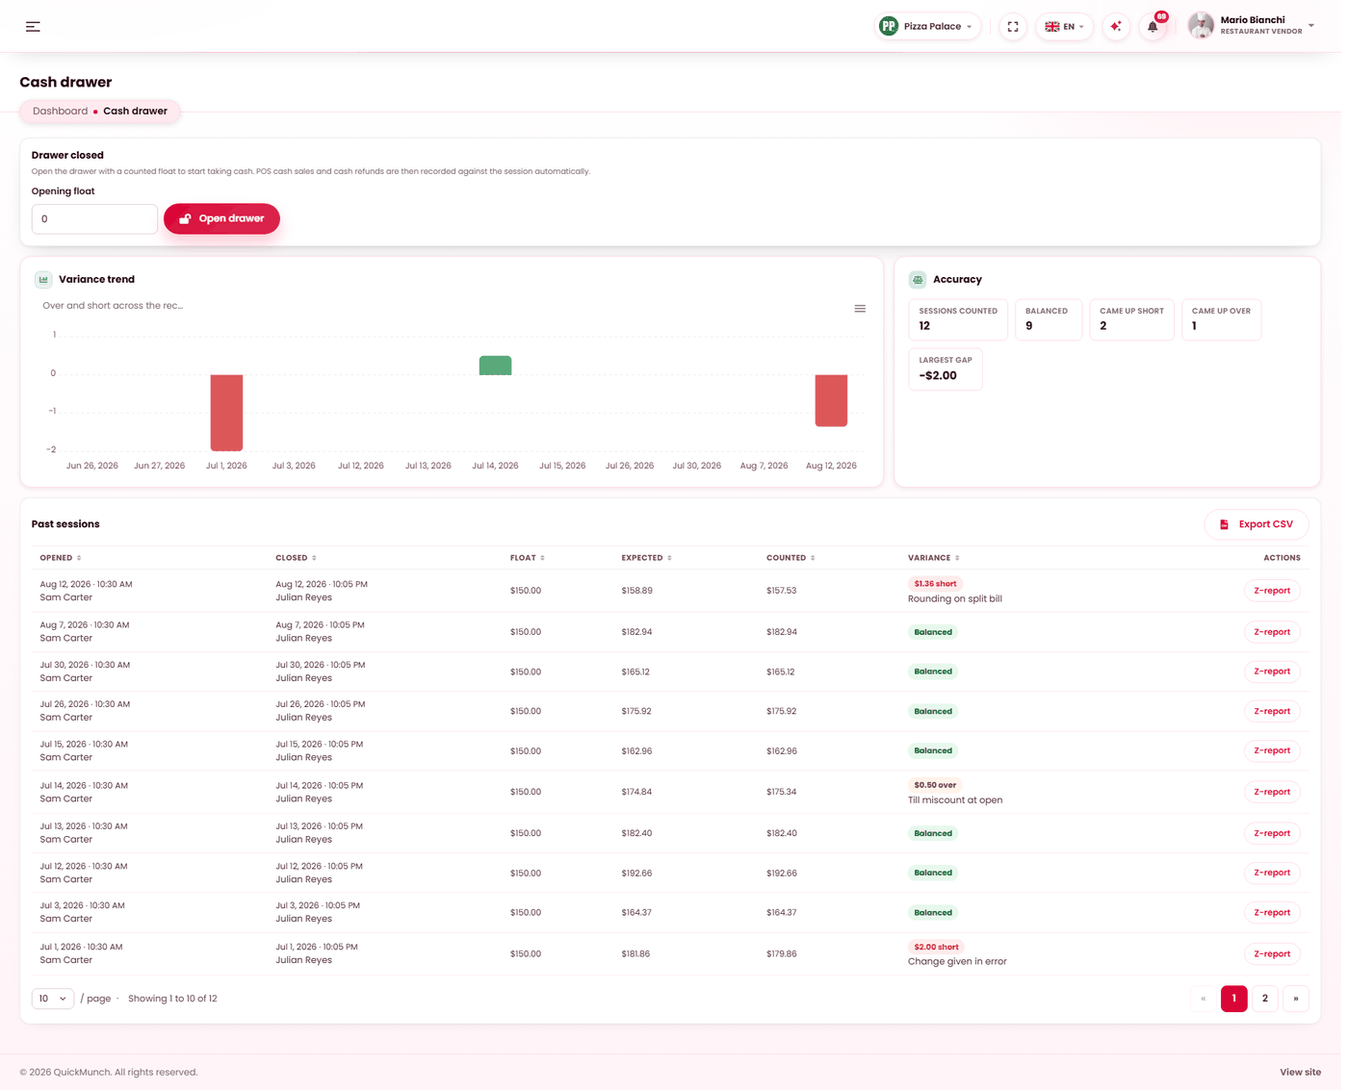Sort table by Expected column
1348x1090 pixels.
[x=646, y=558]
